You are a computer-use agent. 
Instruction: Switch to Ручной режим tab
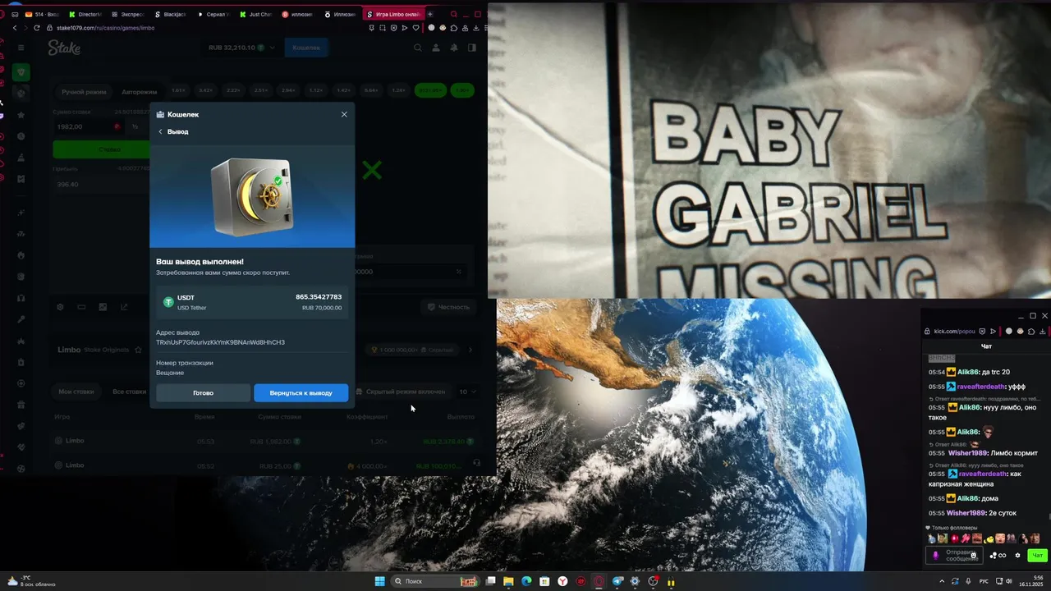[x=84, y=92]
